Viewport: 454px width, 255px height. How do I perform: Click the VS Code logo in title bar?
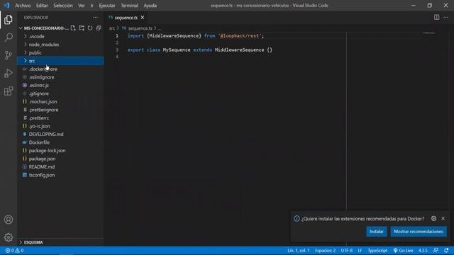6,6
